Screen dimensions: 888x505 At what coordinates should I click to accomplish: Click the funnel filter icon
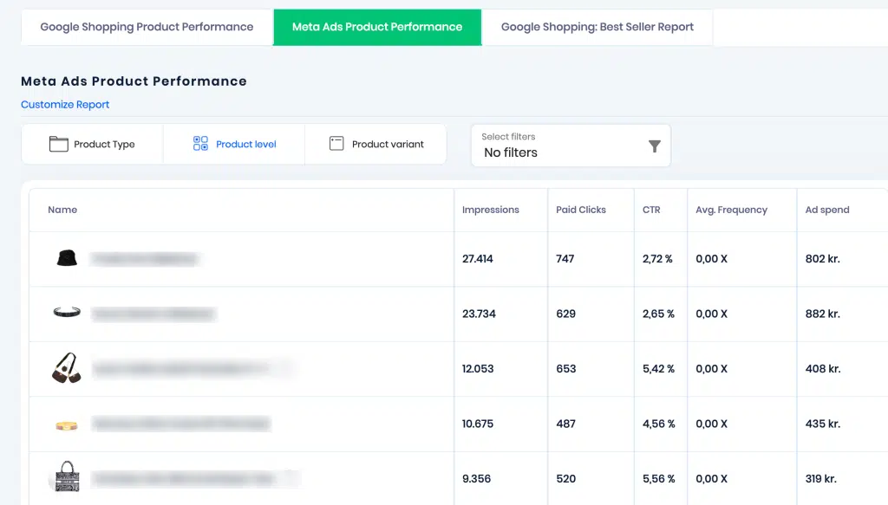[x=655, y=146]
